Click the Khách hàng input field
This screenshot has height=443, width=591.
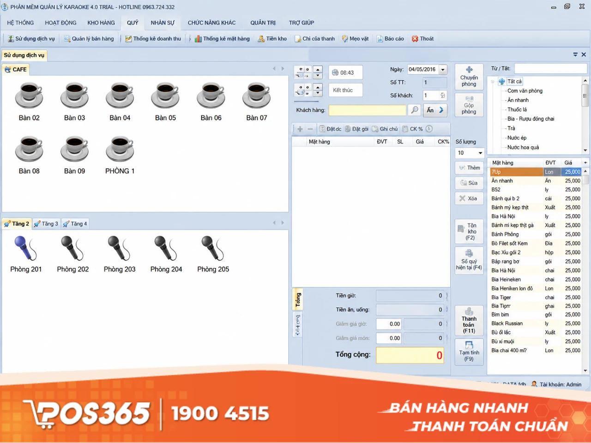pos(368,110)
